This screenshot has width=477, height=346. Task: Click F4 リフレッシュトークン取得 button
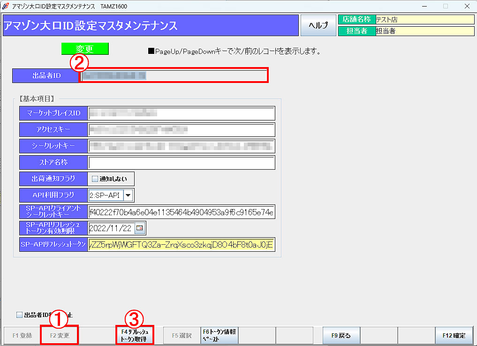click(135, 336)
